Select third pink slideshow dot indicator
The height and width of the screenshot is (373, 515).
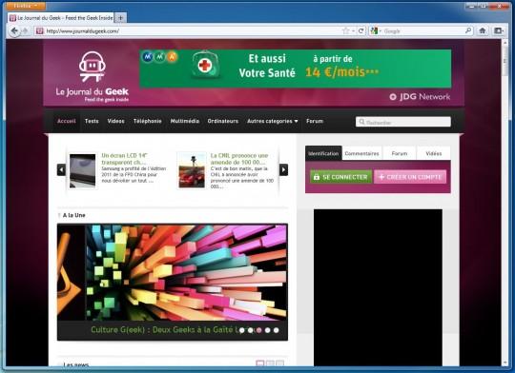pos(258,330)
